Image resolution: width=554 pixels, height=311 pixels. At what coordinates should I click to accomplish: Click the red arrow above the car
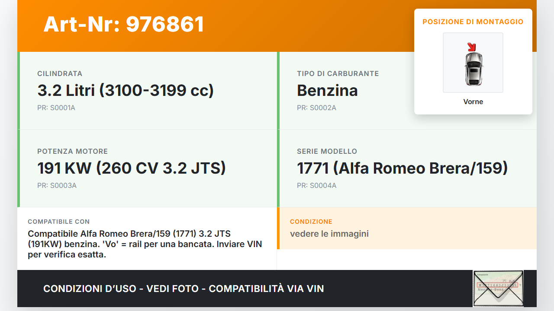(x=471, y=47)
